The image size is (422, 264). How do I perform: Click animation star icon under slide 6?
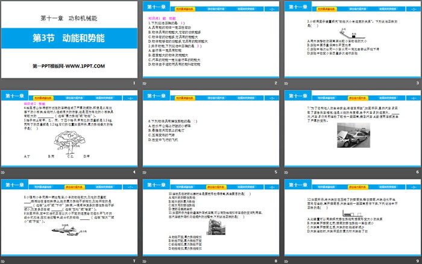tap(286, 172)
